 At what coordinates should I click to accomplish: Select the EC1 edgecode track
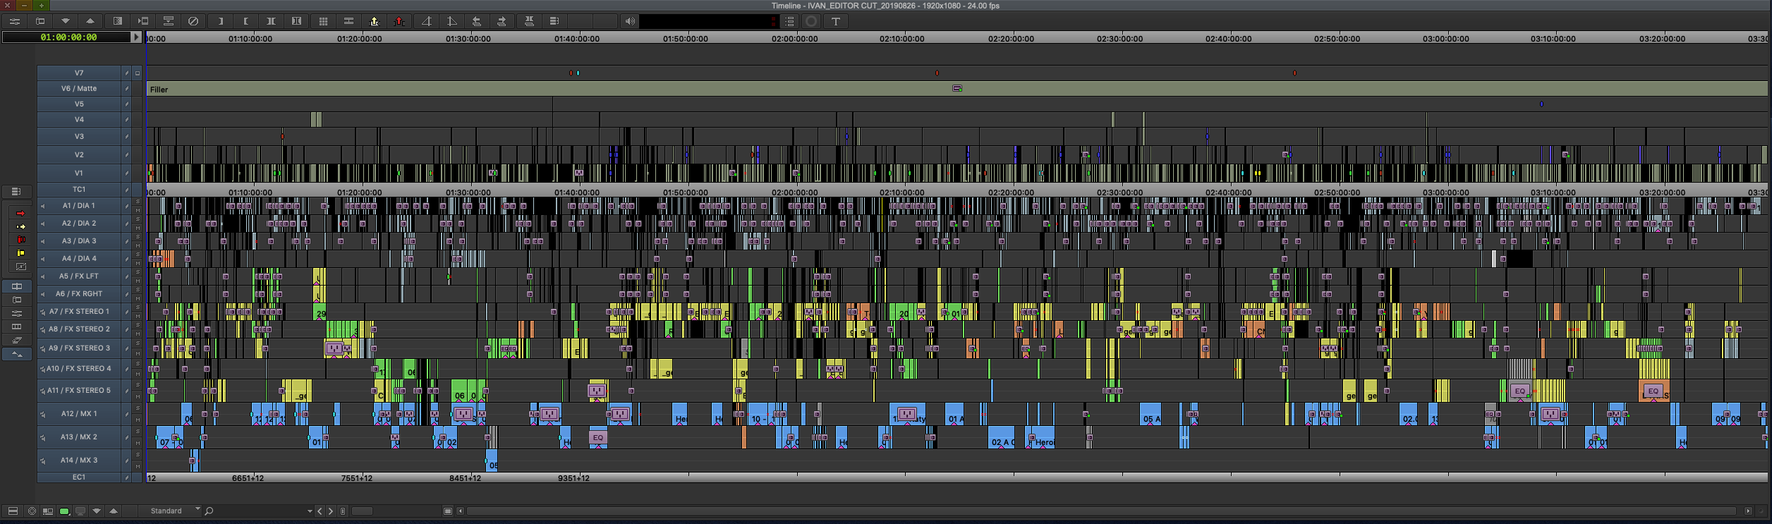(x=79, y=477)
